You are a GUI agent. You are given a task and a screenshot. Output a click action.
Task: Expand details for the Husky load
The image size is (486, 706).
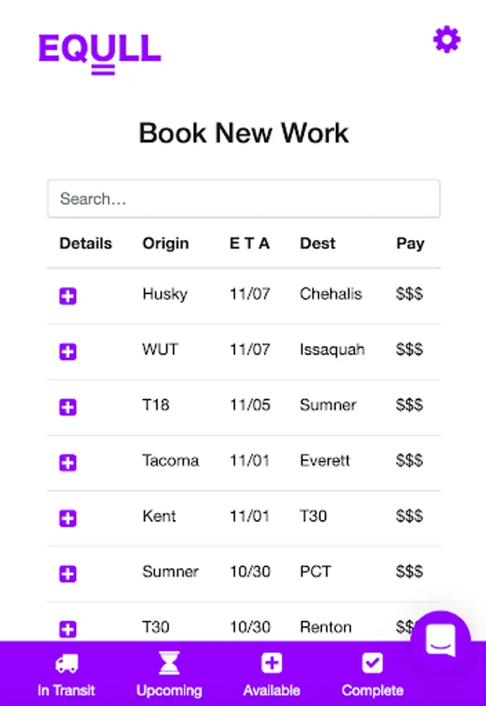click(x=68, y=296)
